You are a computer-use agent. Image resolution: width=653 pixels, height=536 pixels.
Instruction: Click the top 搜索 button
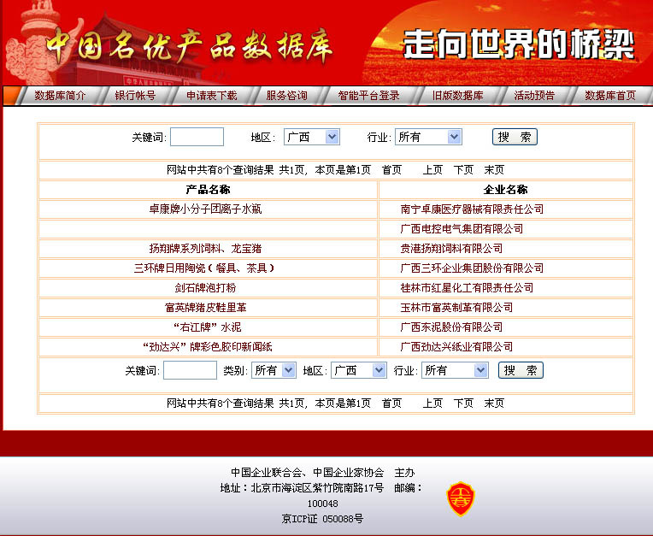(x=515, y=137)
